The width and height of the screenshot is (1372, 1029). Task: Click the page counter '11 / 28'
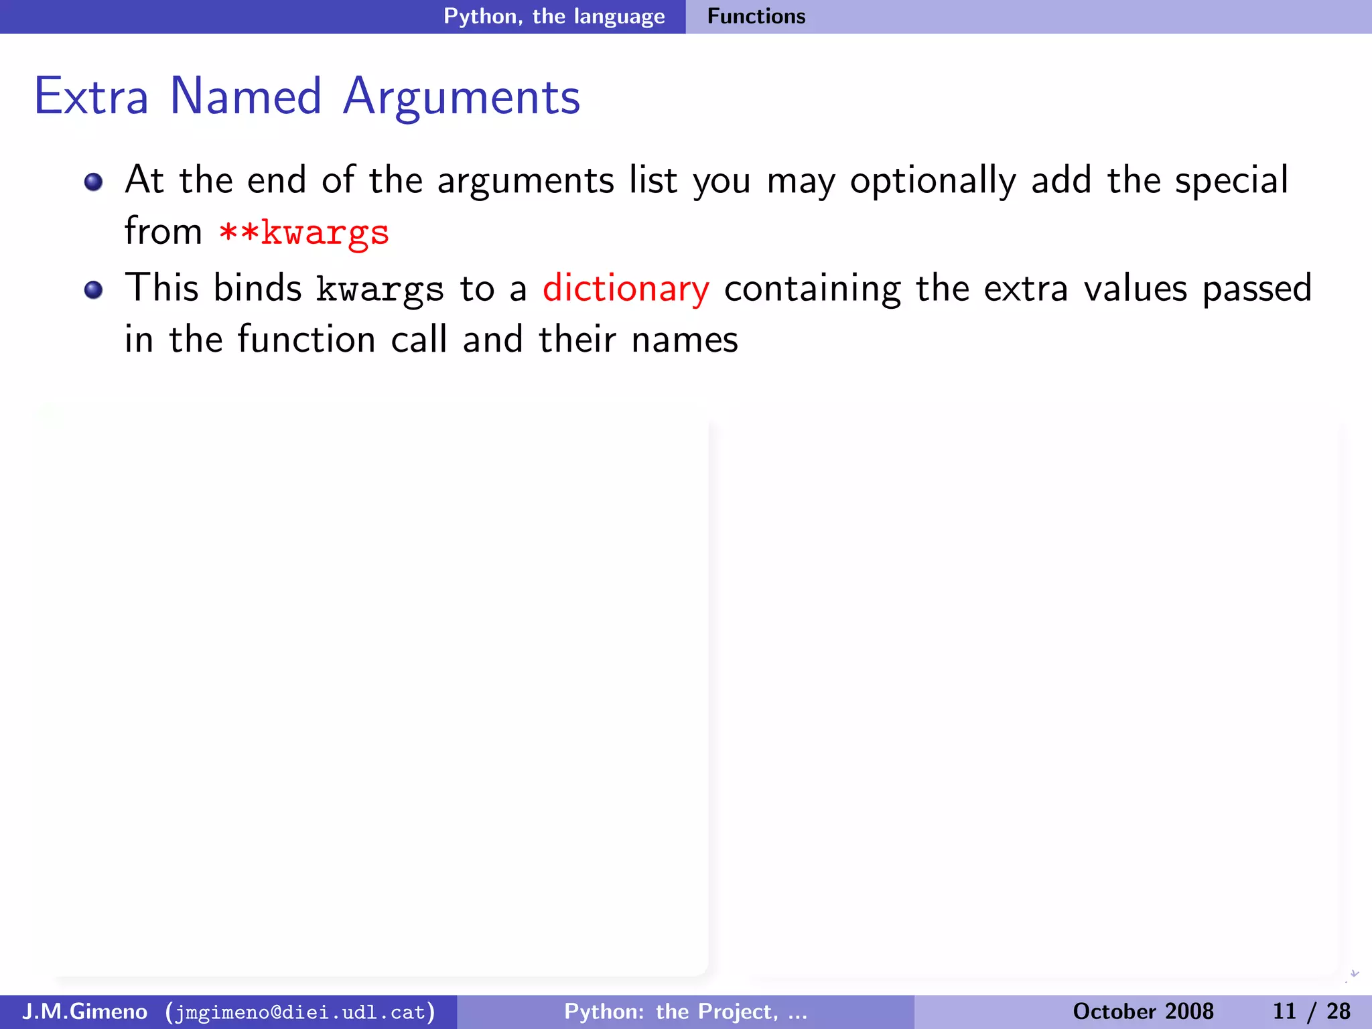coord(1311,1011)
